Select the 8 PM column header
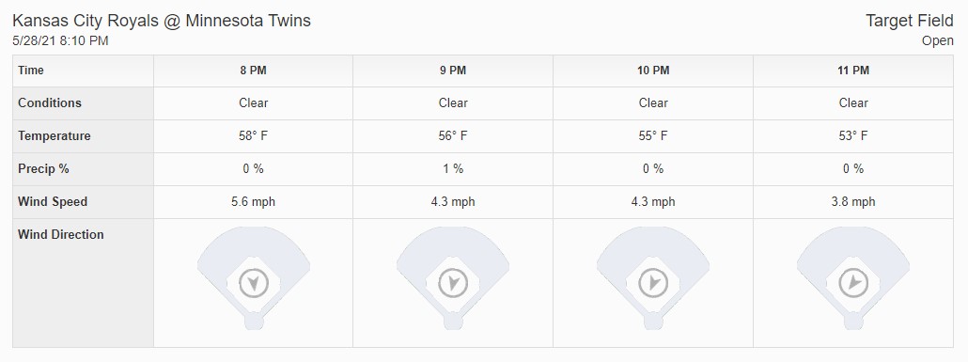The image size is (968, 362). point(253,71)
